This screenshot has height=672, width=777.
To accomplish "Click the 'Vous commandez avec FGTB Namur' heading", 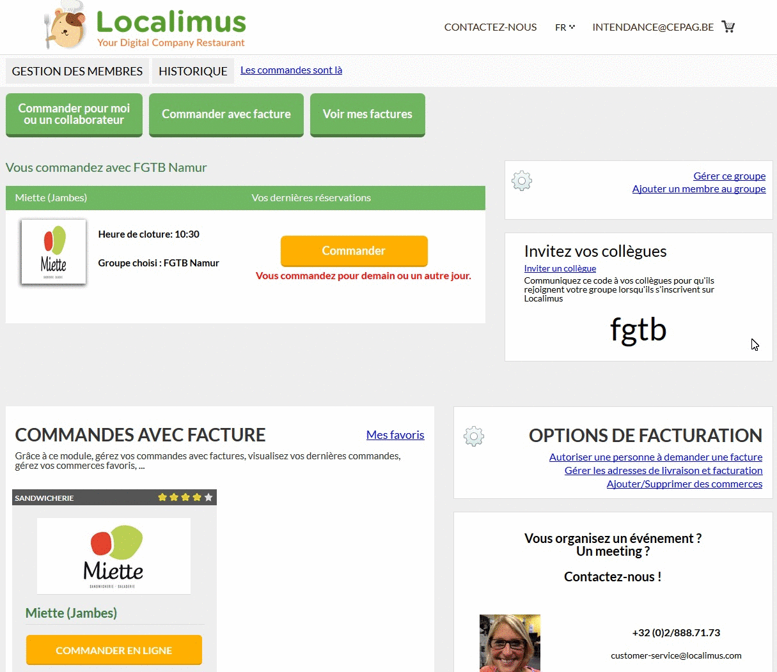I will [x=106, y=167].
